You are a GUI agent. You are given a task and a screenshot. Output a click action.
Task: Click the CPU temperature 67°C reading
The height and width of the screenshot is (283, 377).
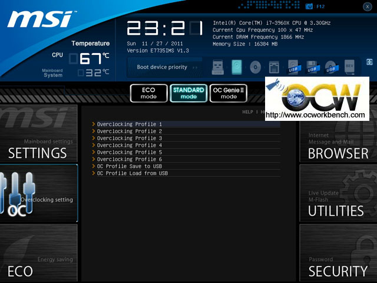point(89,58)
